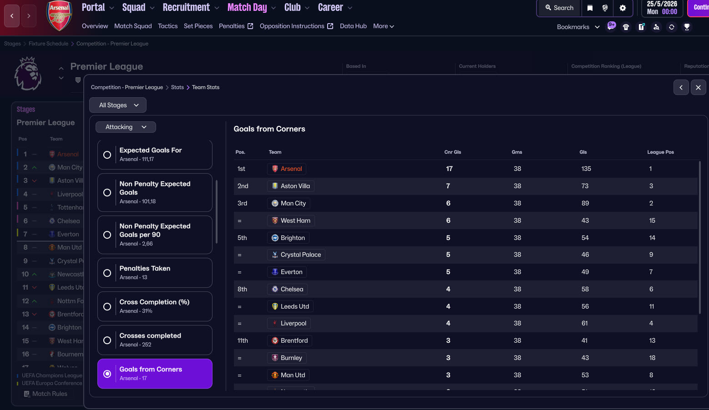Select the Penalties Taken radio button

(107, 273)
